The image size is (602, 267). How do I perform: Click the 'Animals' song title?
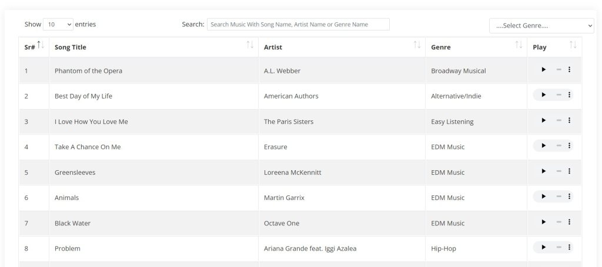66,198
